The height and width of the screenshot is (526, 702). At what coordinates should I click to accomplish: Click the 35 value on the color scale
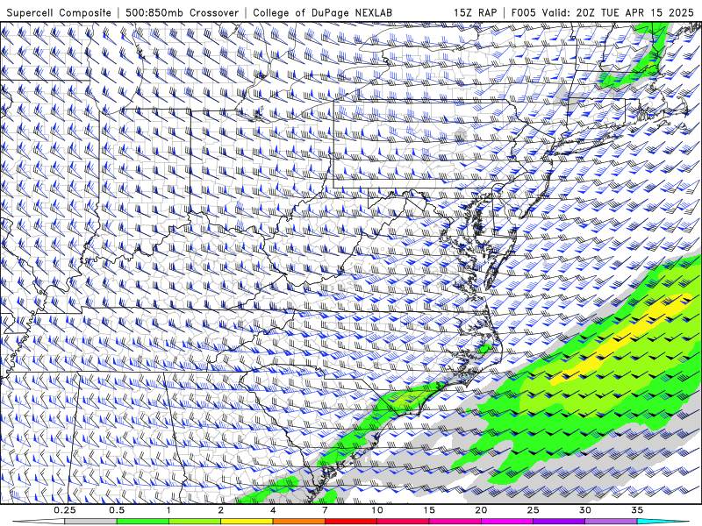[x=637, y=510]
